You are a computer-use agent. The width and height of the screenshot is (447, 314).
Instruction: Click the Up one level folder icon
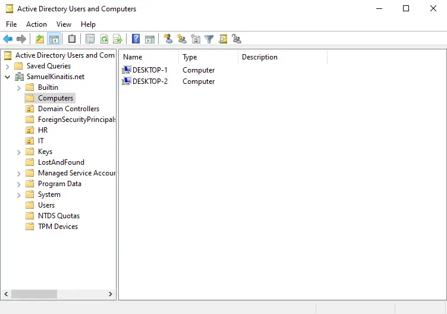click(40, 39)
